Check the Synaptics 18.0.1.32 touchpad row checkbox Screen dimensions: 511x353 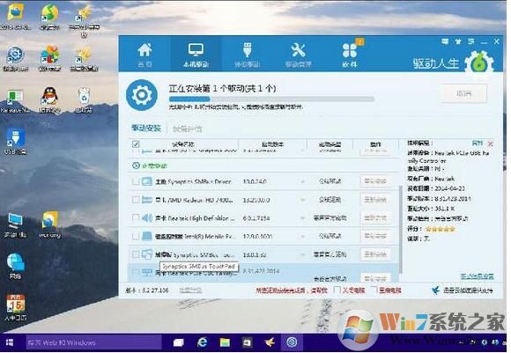click(136, 254)
